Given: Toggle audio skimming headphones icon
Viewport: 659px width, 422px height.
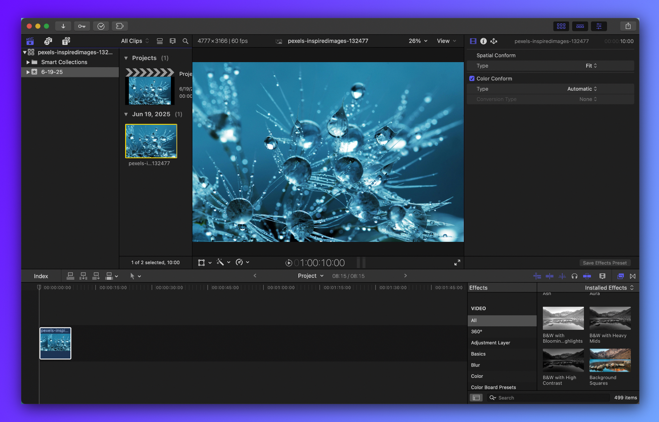Looking at the screenshot, I should click(574, 276).
